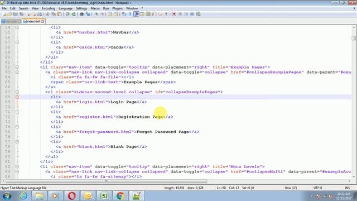Image resolution: width=357 pixels, height=201 pixels.
Task: Click the Open file toolbar icon
Action: pos(9,14)
